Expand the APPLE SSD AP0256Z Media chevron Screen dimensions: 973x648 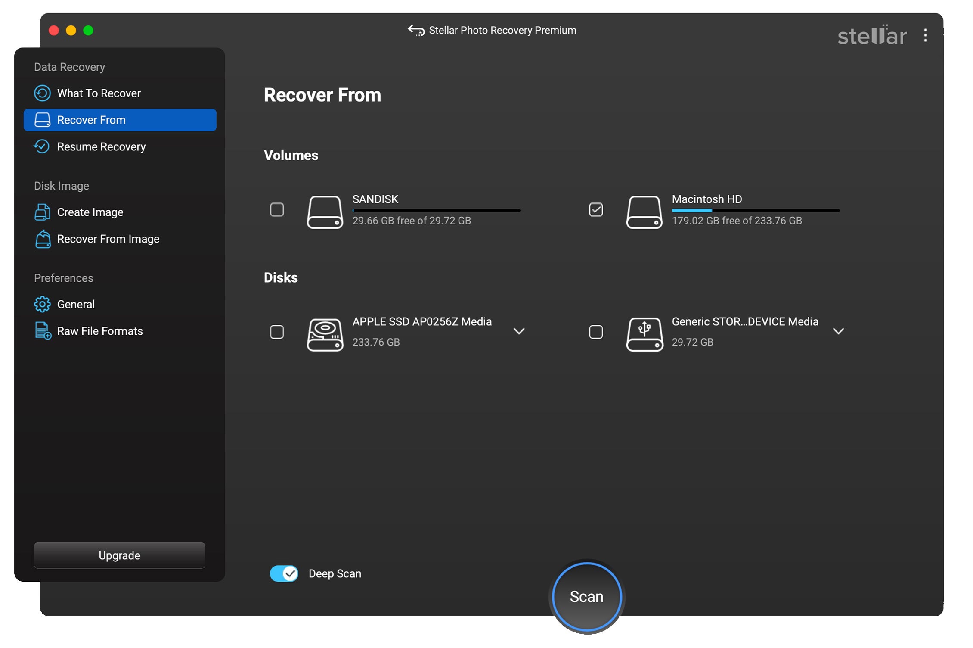click(x=519, y=331)
